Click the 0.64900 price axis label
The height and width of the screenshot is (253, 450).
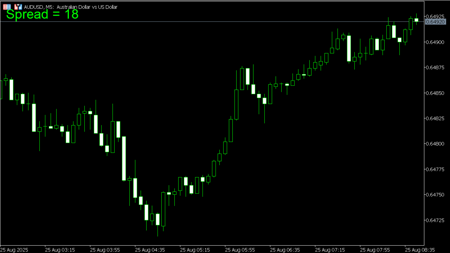(x=435, y=42)
